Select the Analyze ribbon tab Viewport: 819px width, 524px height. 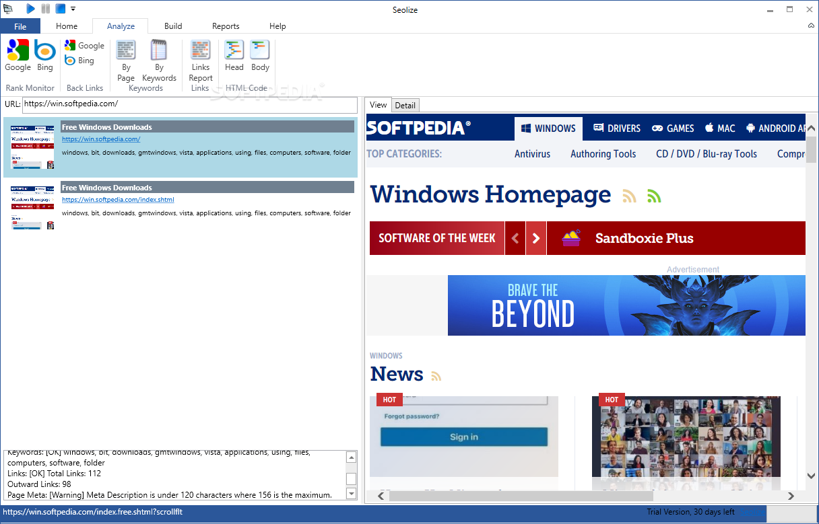click(121, 26)
